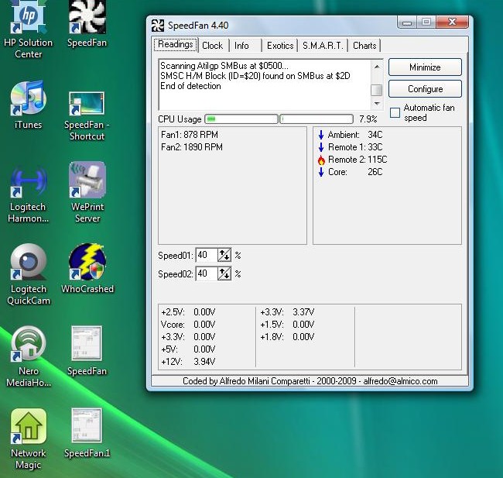Click the log scrollbar up arrow
503x478 pixels.
pyautogui.click(x=377, y=67)
